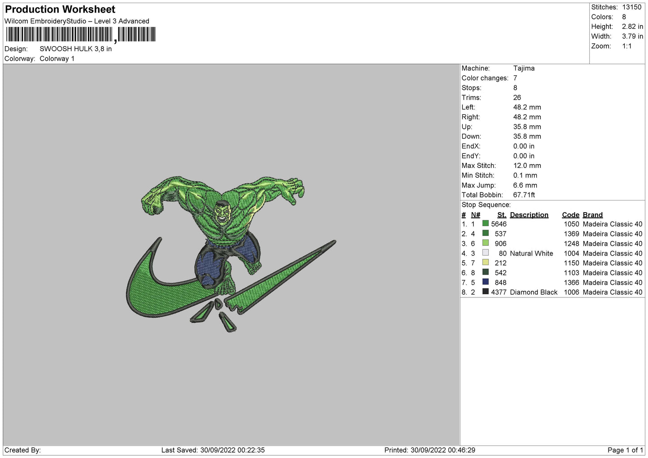
Task: Pick the light green swatch for code 1248
Action: click(x=485, y=243)
